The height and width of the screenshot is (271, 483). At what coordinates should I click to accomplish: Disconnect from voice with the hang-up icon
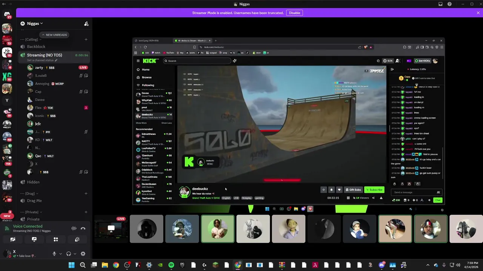point(83,228)
